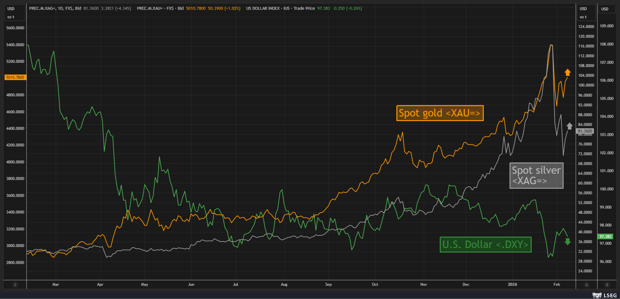Click the green down arrow marker for dollar
620x299 pixels.
(567, 242)
